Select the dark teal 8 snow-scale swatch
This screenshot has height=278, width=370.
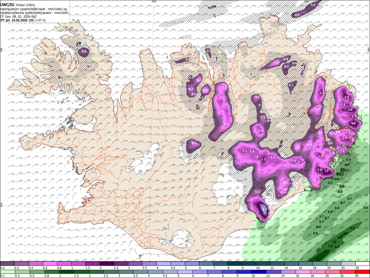pyautogui.click(x=234, y=264)
